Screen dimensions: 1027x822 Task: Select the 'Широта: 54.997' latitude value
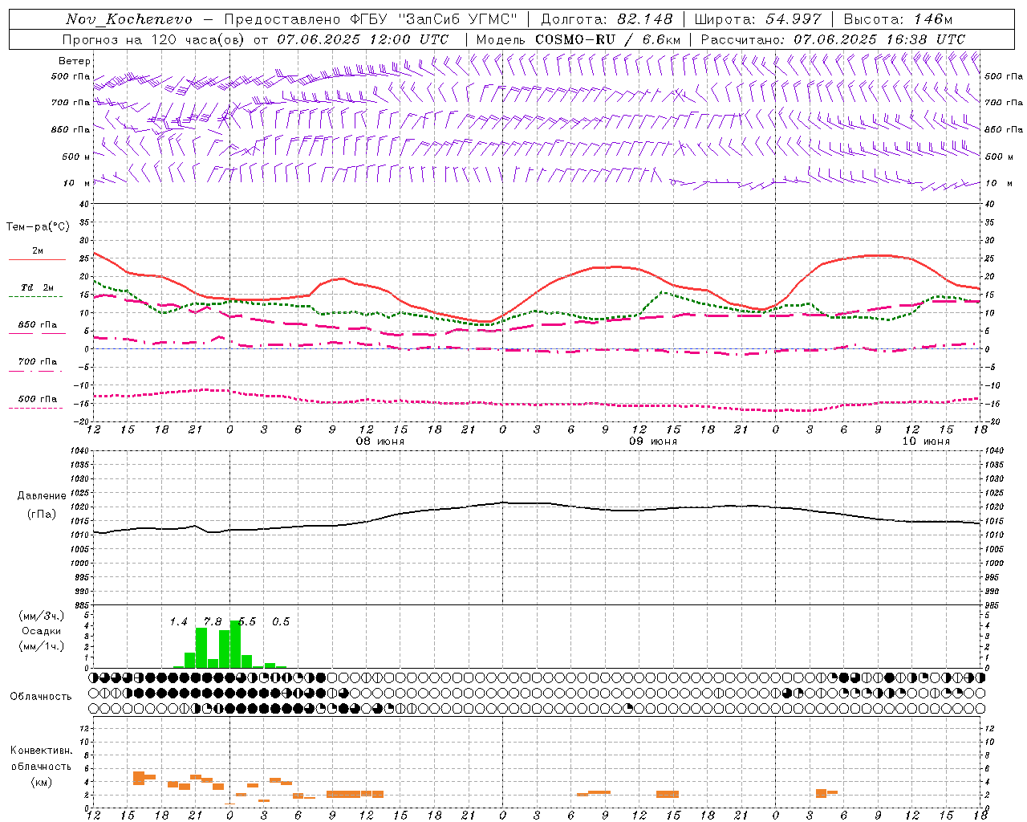757,19
